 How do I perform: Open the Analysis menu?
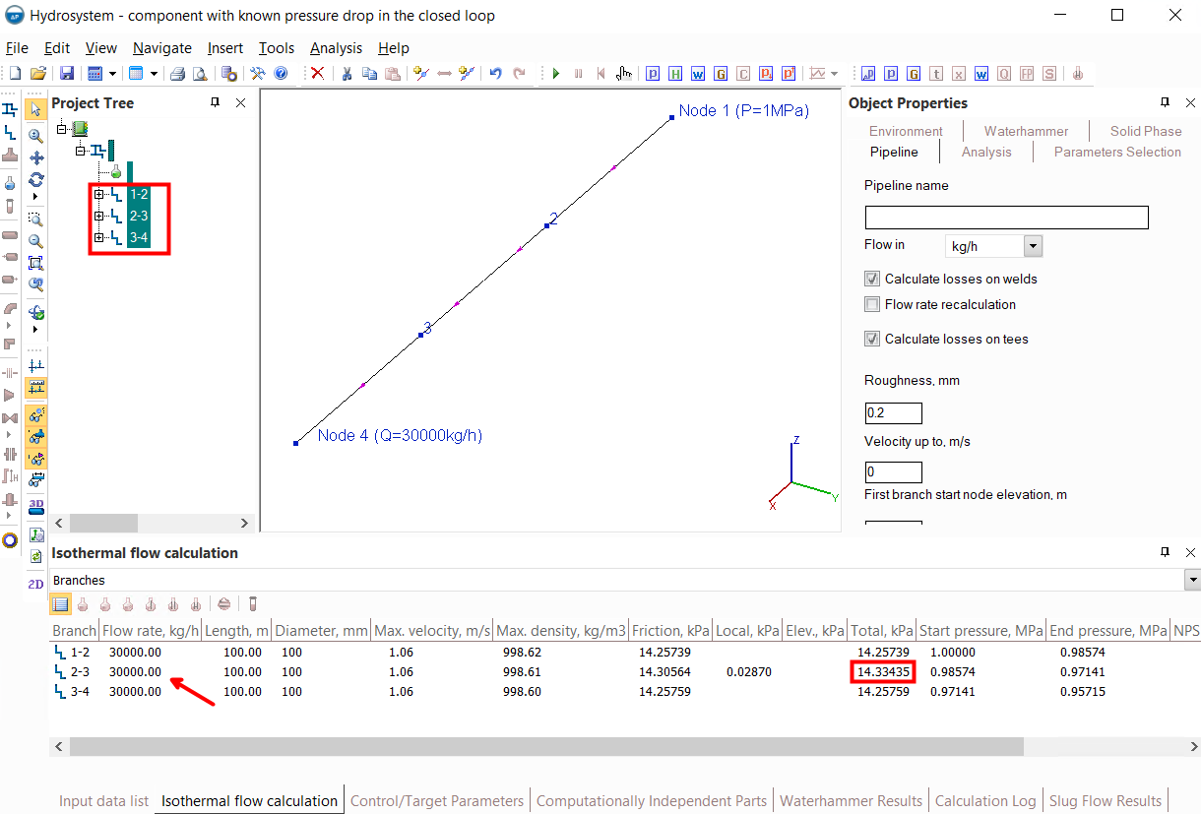[336, 48]
